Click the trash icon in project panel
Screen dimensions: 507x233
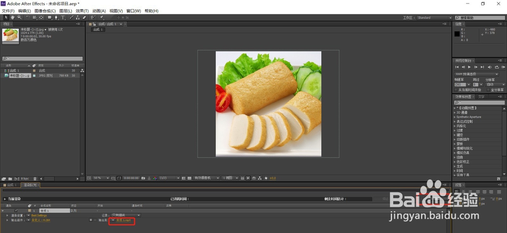coord(35,179)
